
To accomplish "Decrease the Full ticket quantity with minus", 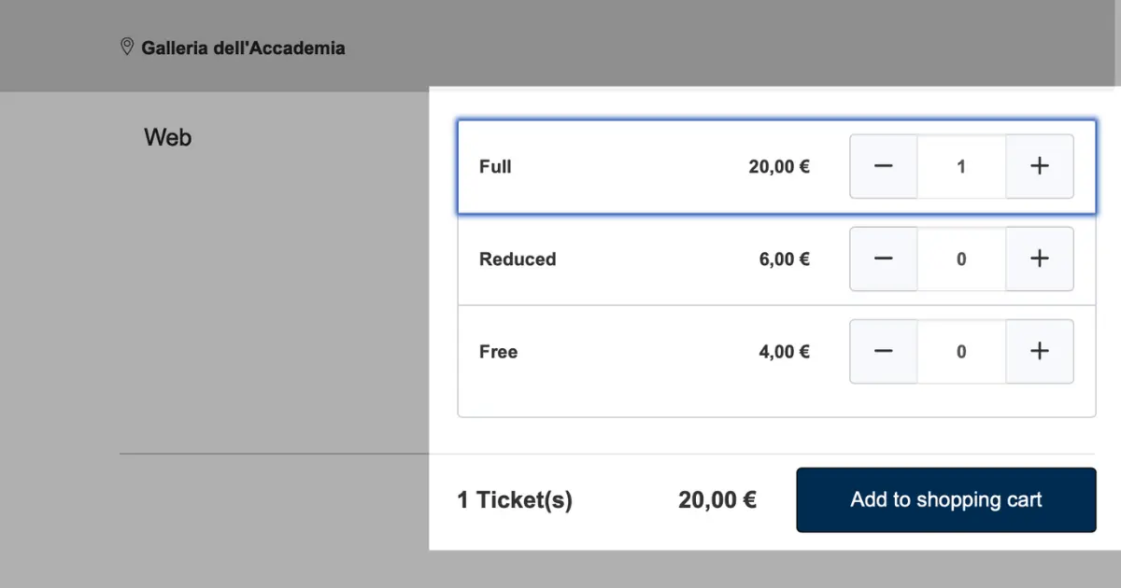I will pos(884,167).
